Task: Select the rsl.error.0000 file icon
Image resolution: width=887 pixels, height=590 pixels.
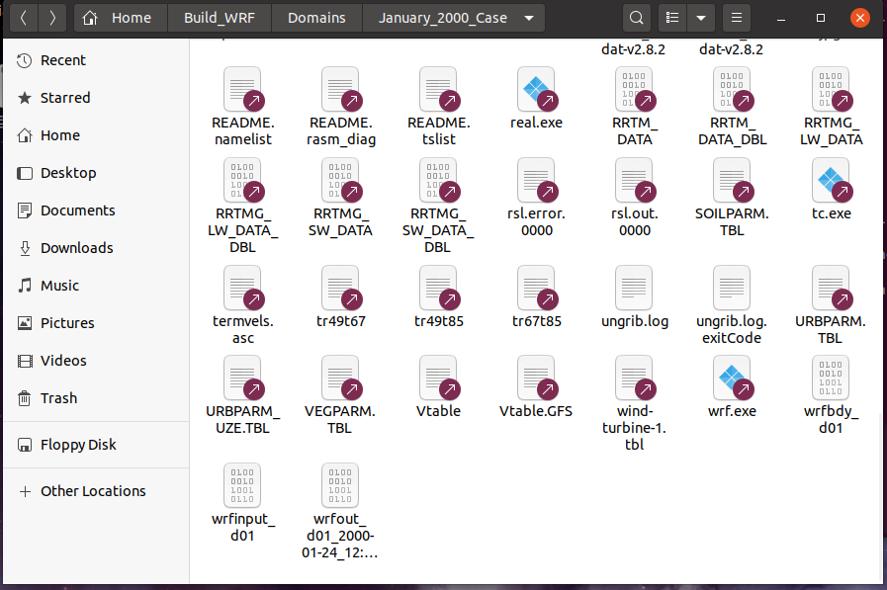Action: (x=536, y=180)
